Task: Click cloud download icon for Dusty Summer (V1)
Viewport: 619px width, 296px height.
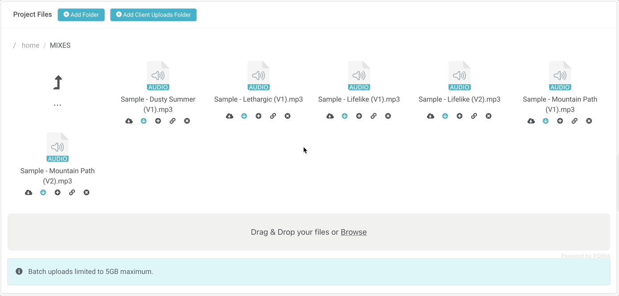Action: (129, 121)
